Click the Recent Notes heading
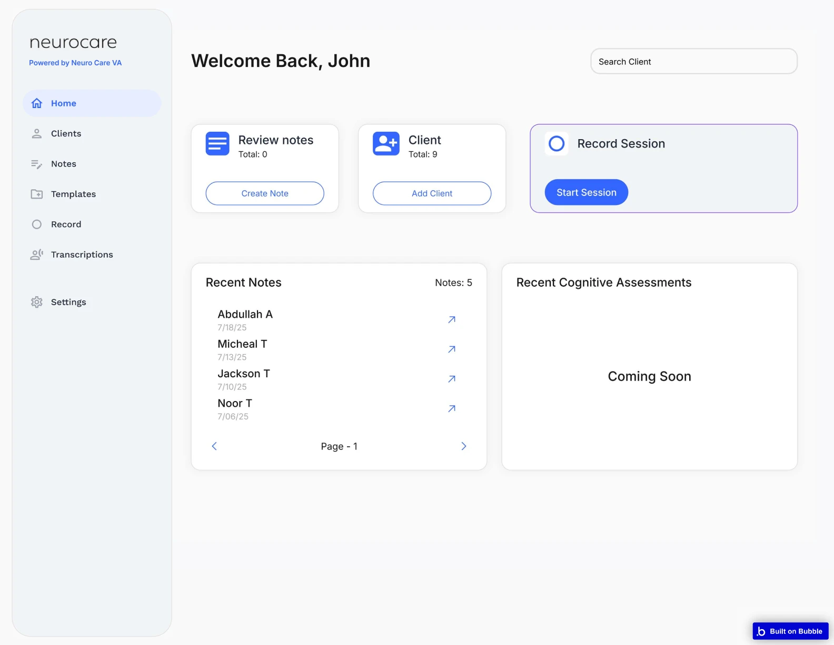 [244, 282]
